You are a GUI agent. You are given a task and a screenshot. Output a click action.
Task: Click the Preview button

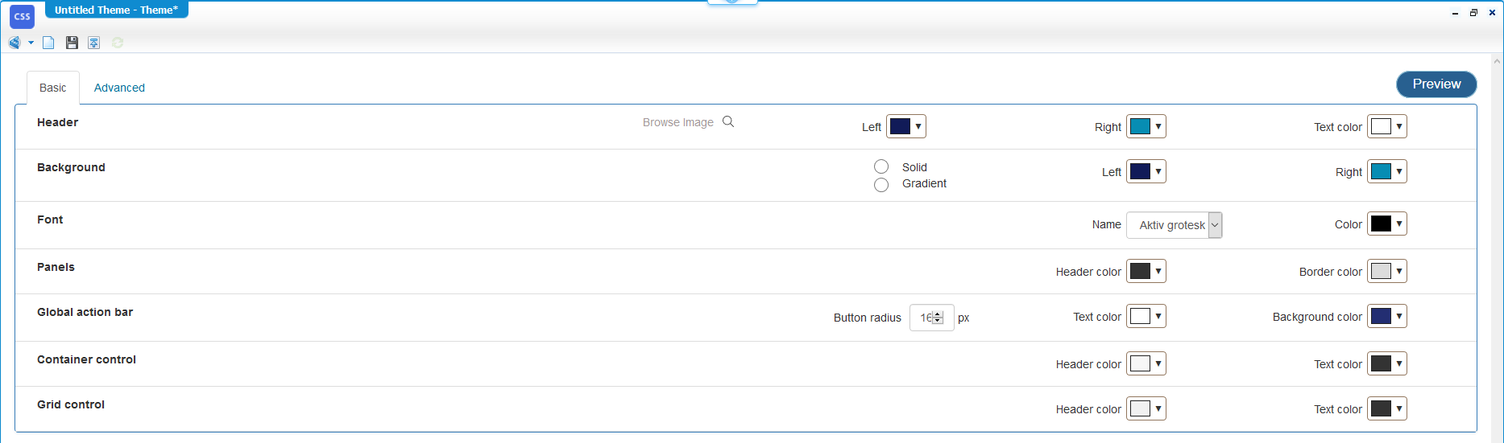click(1436, 84)
